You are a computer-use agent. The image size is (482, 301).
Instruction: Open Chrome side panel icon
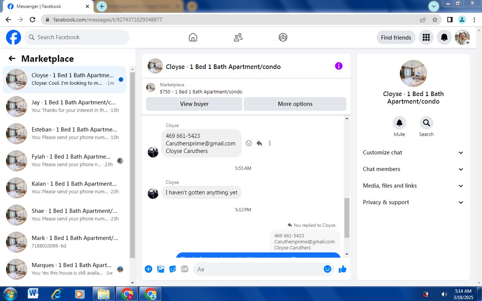tap(450, 20)
